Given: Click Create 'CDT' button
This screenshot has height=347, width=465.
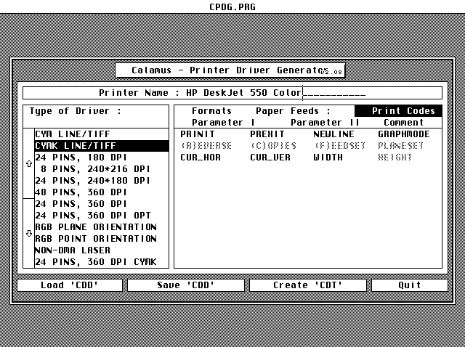Looking at the screenshot, I should pyautogui.click(x=308, y=285).
